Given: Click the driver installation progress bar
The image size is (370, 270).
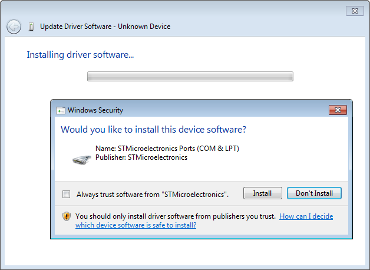Looking at the screenshot, I should click(190, 76).
